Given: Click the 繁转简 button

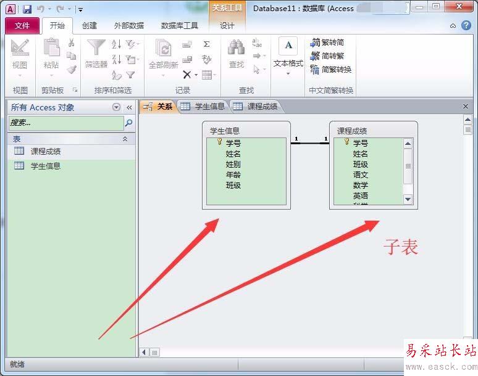Looking at the screenshot, I should (327, 43).
